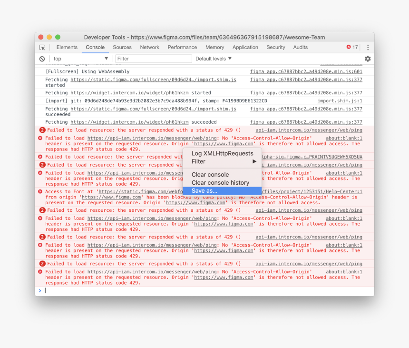Click the macOS green maximize window button
Viewport: 409px width, 348px height.
pos(58,37)
